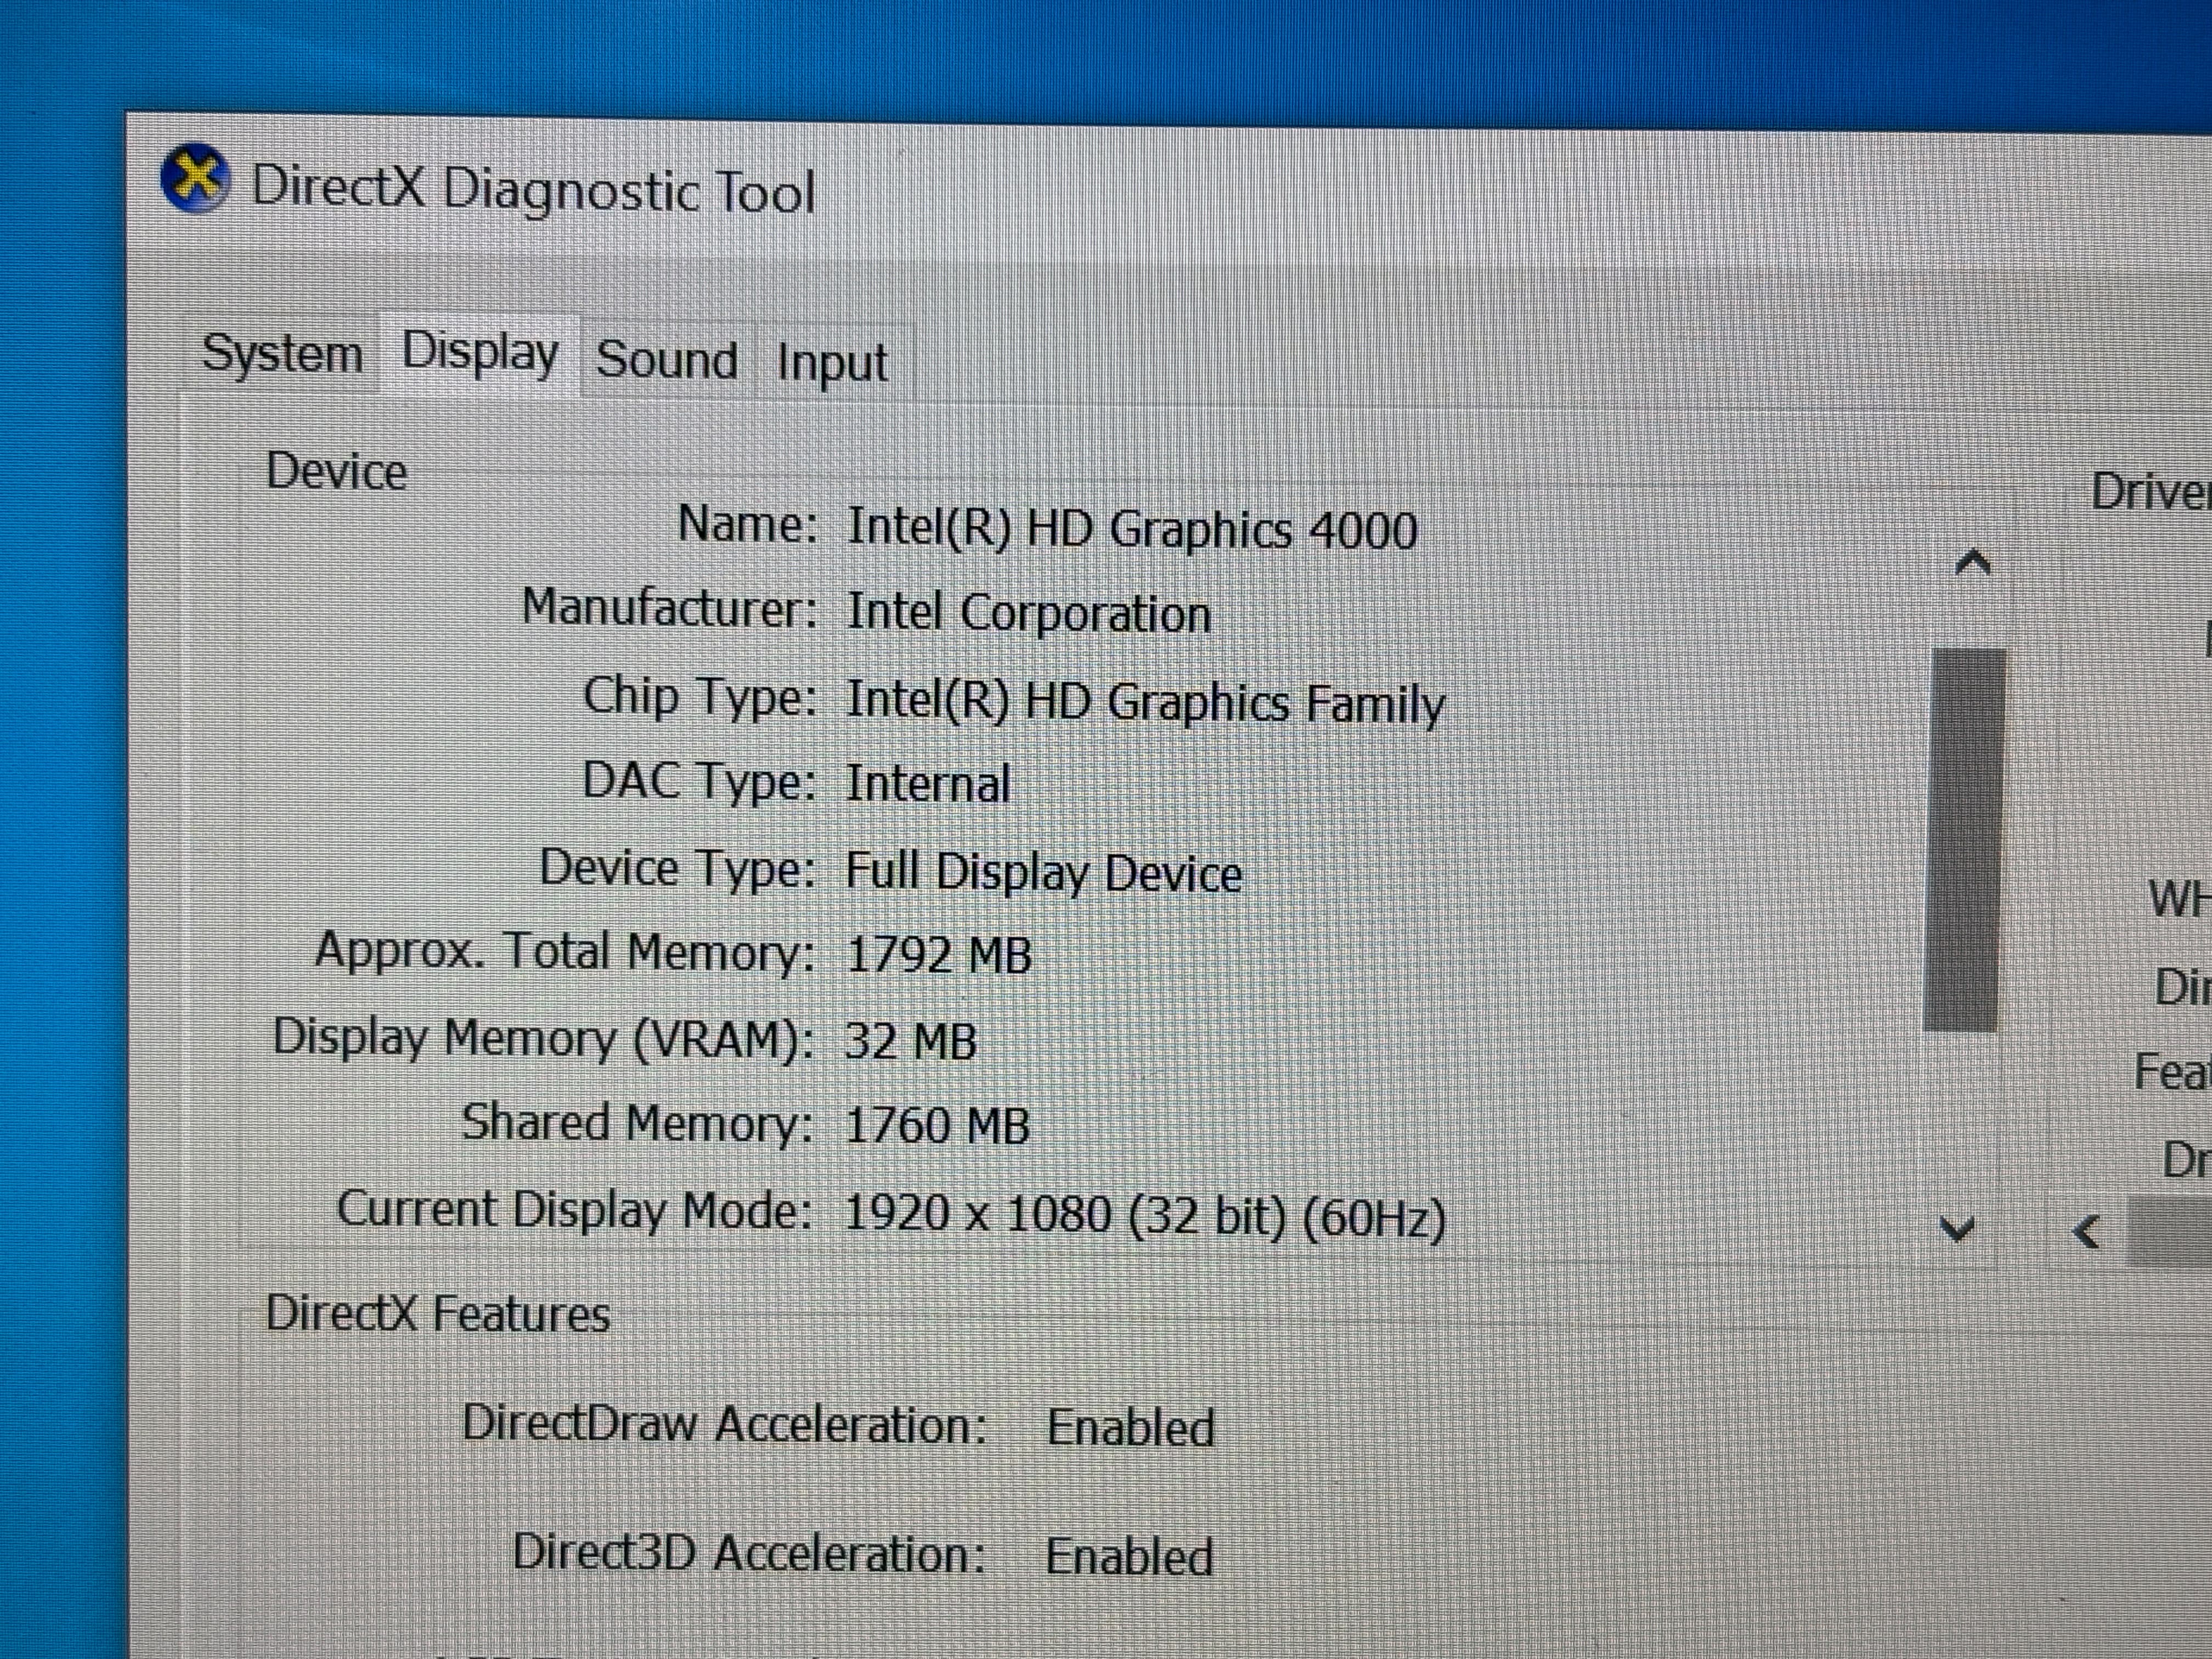Click the Device list vertical scrollbar thumb
Screen dimensions: 2212x1659
pos(1964,840)
